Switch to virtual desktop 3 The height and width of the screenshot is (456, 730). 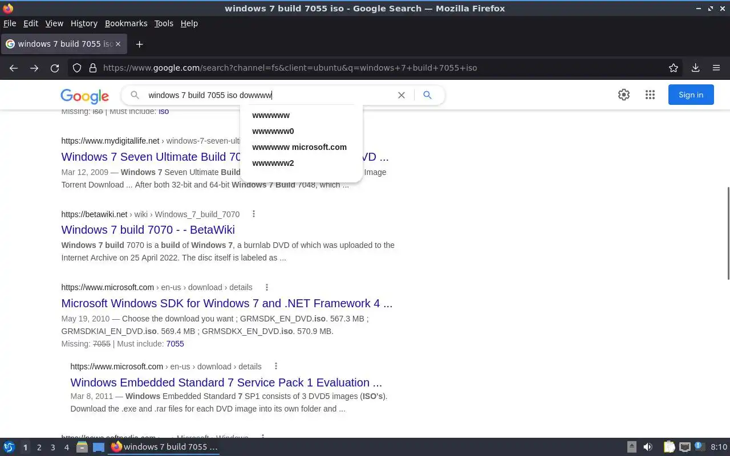point(52,447)
